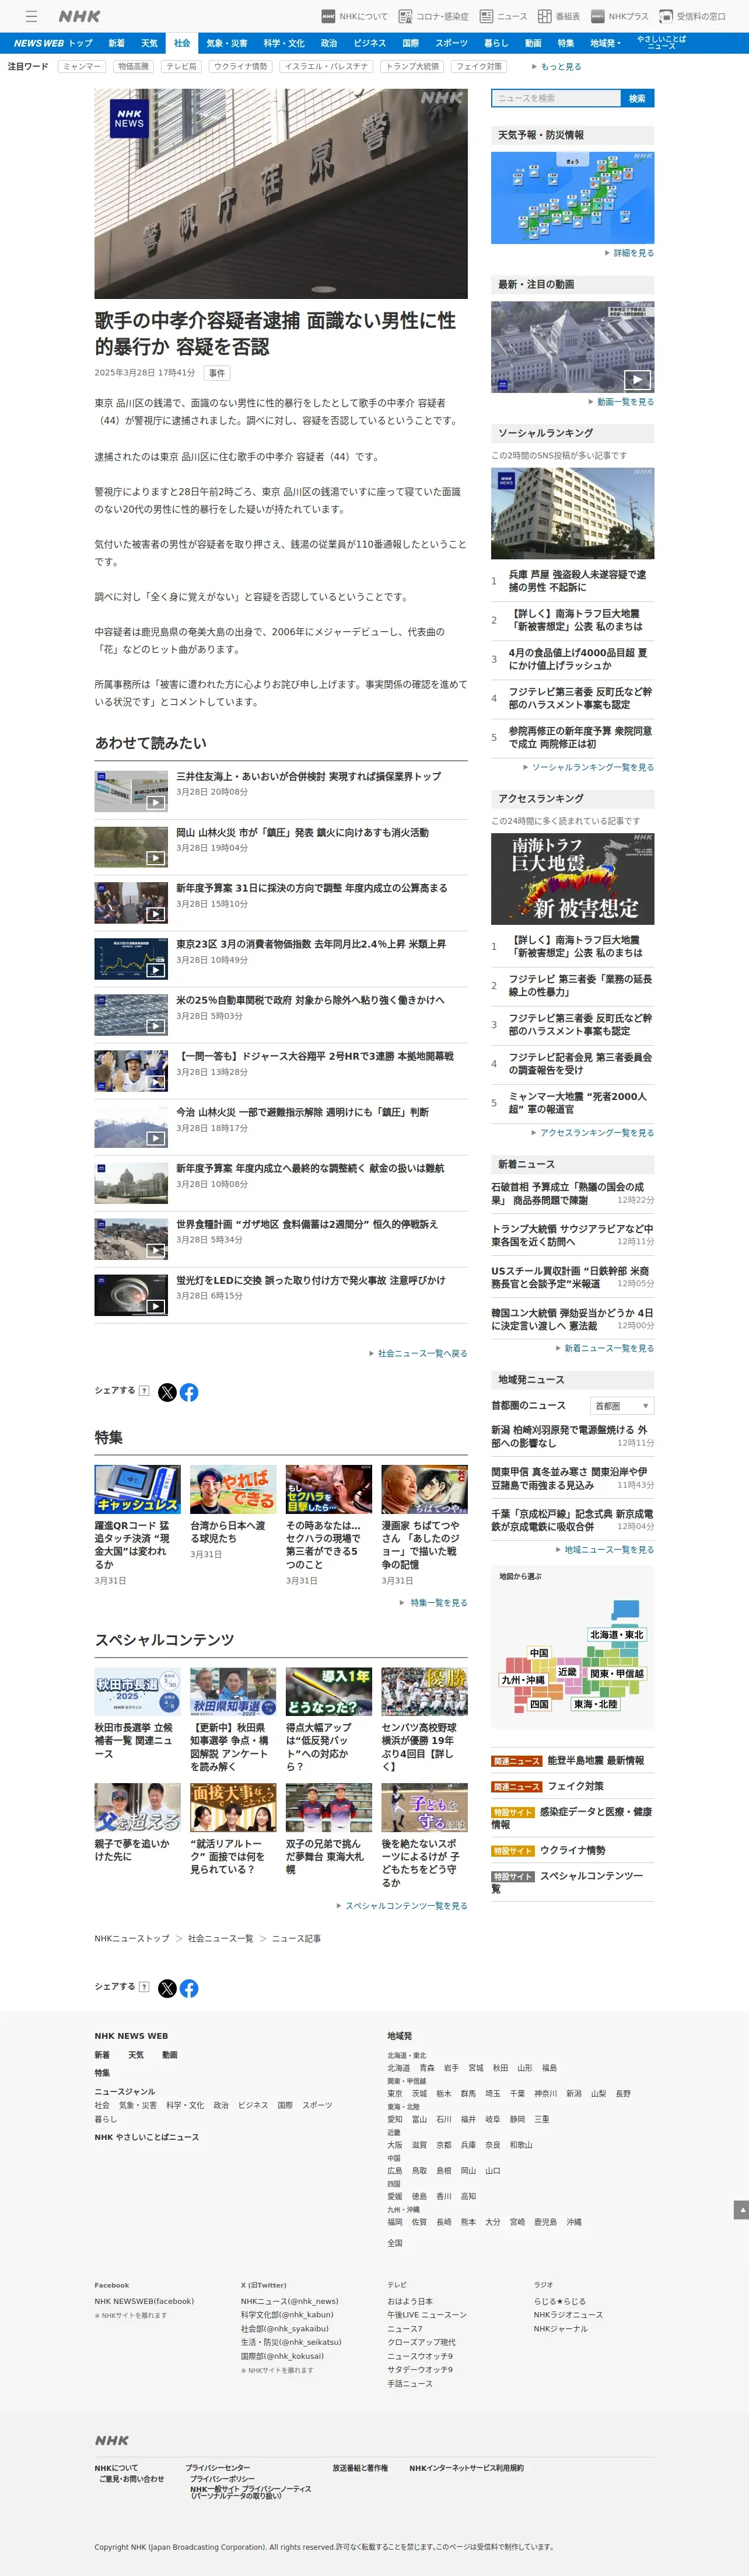Image resolution: width=749 pixels, height=2576 pixels.
Task: Open スペシャルコンテンツ一覧を見る link
Action: 401,1906
